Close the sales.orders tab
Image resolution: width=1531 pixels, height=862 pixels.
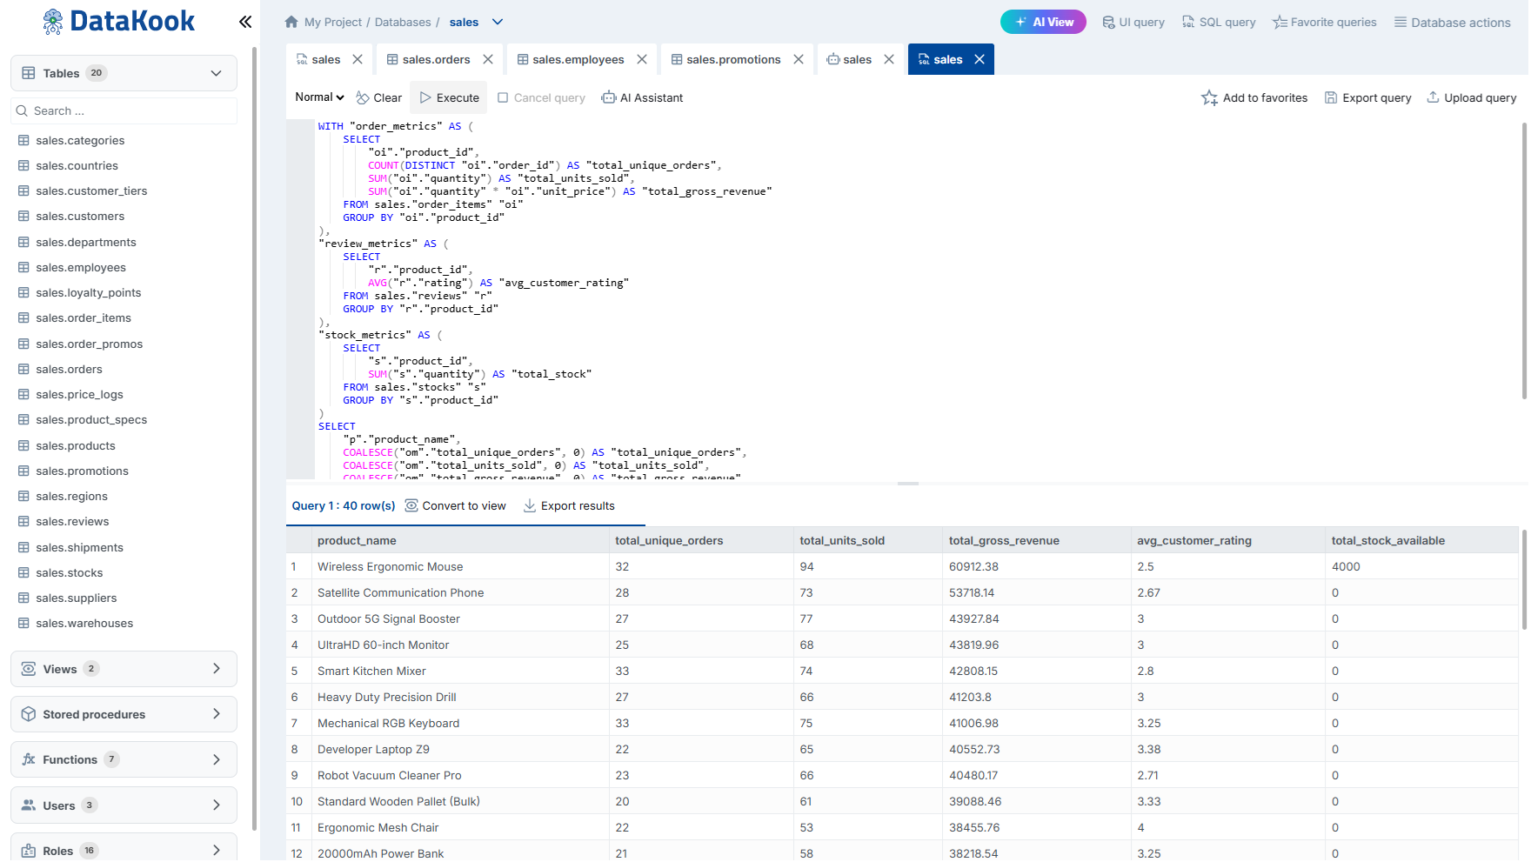coord(488,59)
